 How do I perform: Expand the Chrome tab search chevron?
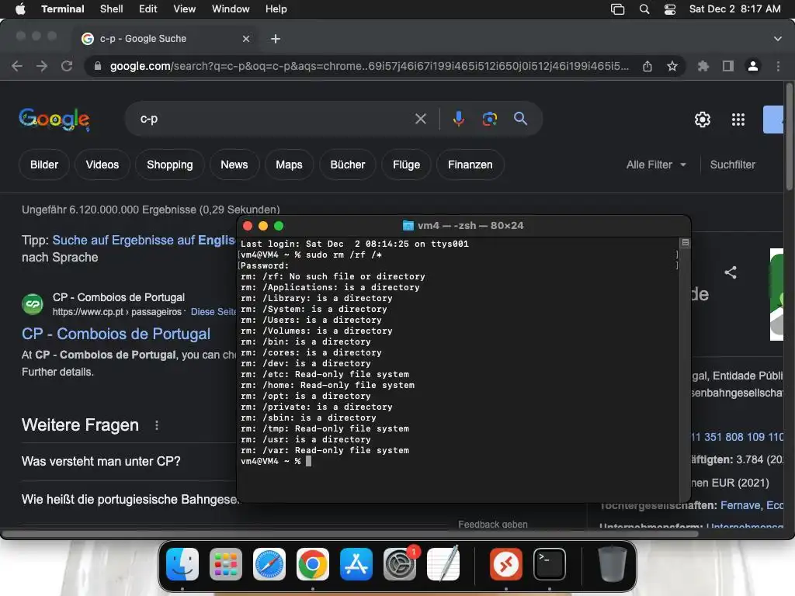[777, 39]
